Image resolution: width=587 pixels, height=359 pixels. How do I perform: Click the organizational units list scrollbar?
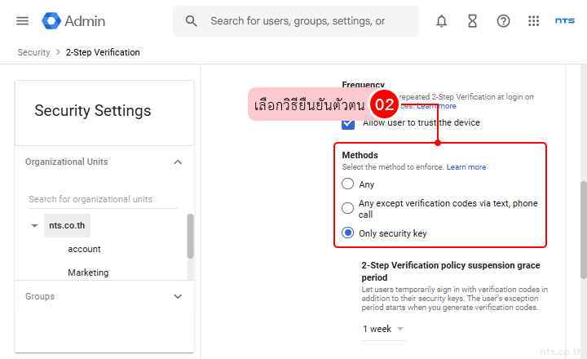(x=190, y=236)
